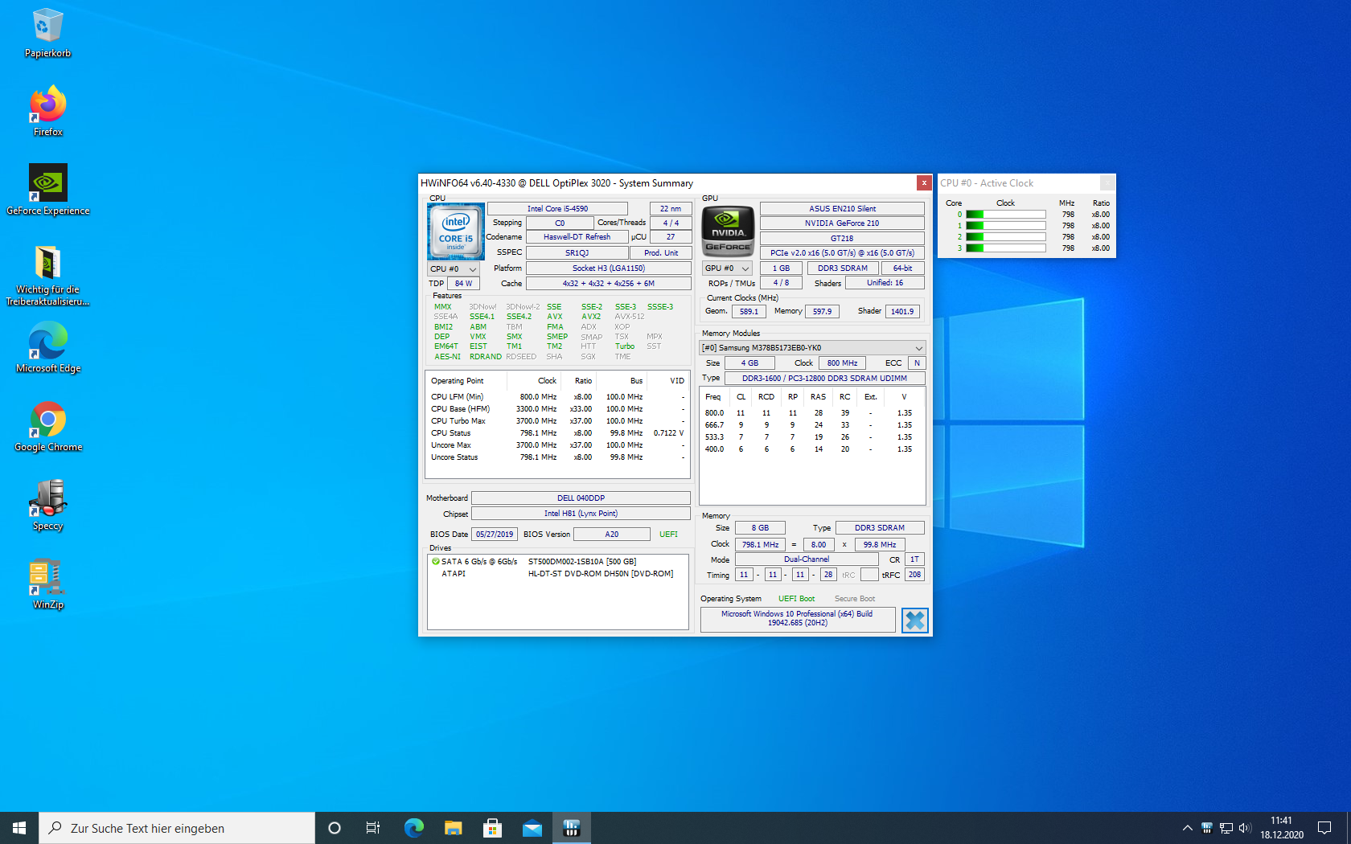This screenshot has width=1351, height=844.
Task: Expand the CPU #0 selector dropdown
Action: click(454, 268)
